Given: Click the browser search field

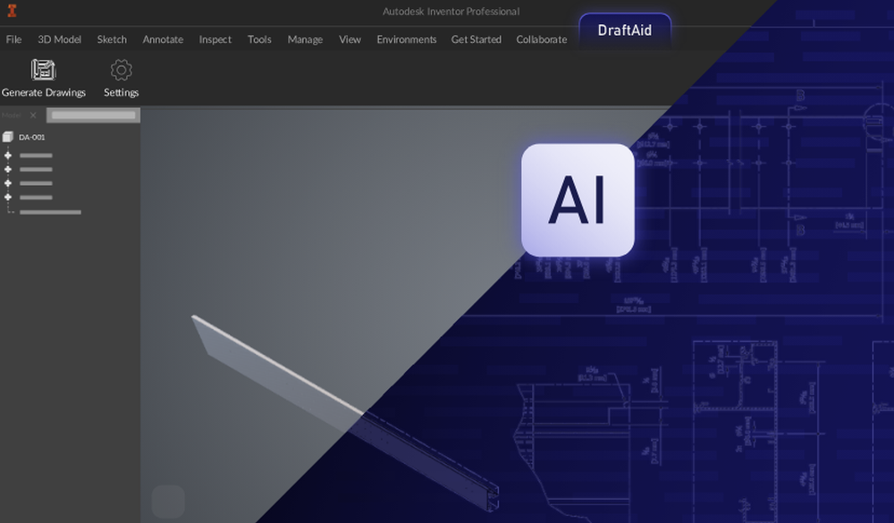Looking at the screenshot, I should tap(94, 115).
